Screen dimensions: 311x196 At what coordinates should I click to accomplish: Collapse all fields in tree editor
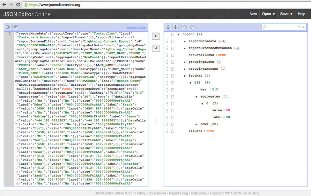pyautogui.click(x=175, y=27)
